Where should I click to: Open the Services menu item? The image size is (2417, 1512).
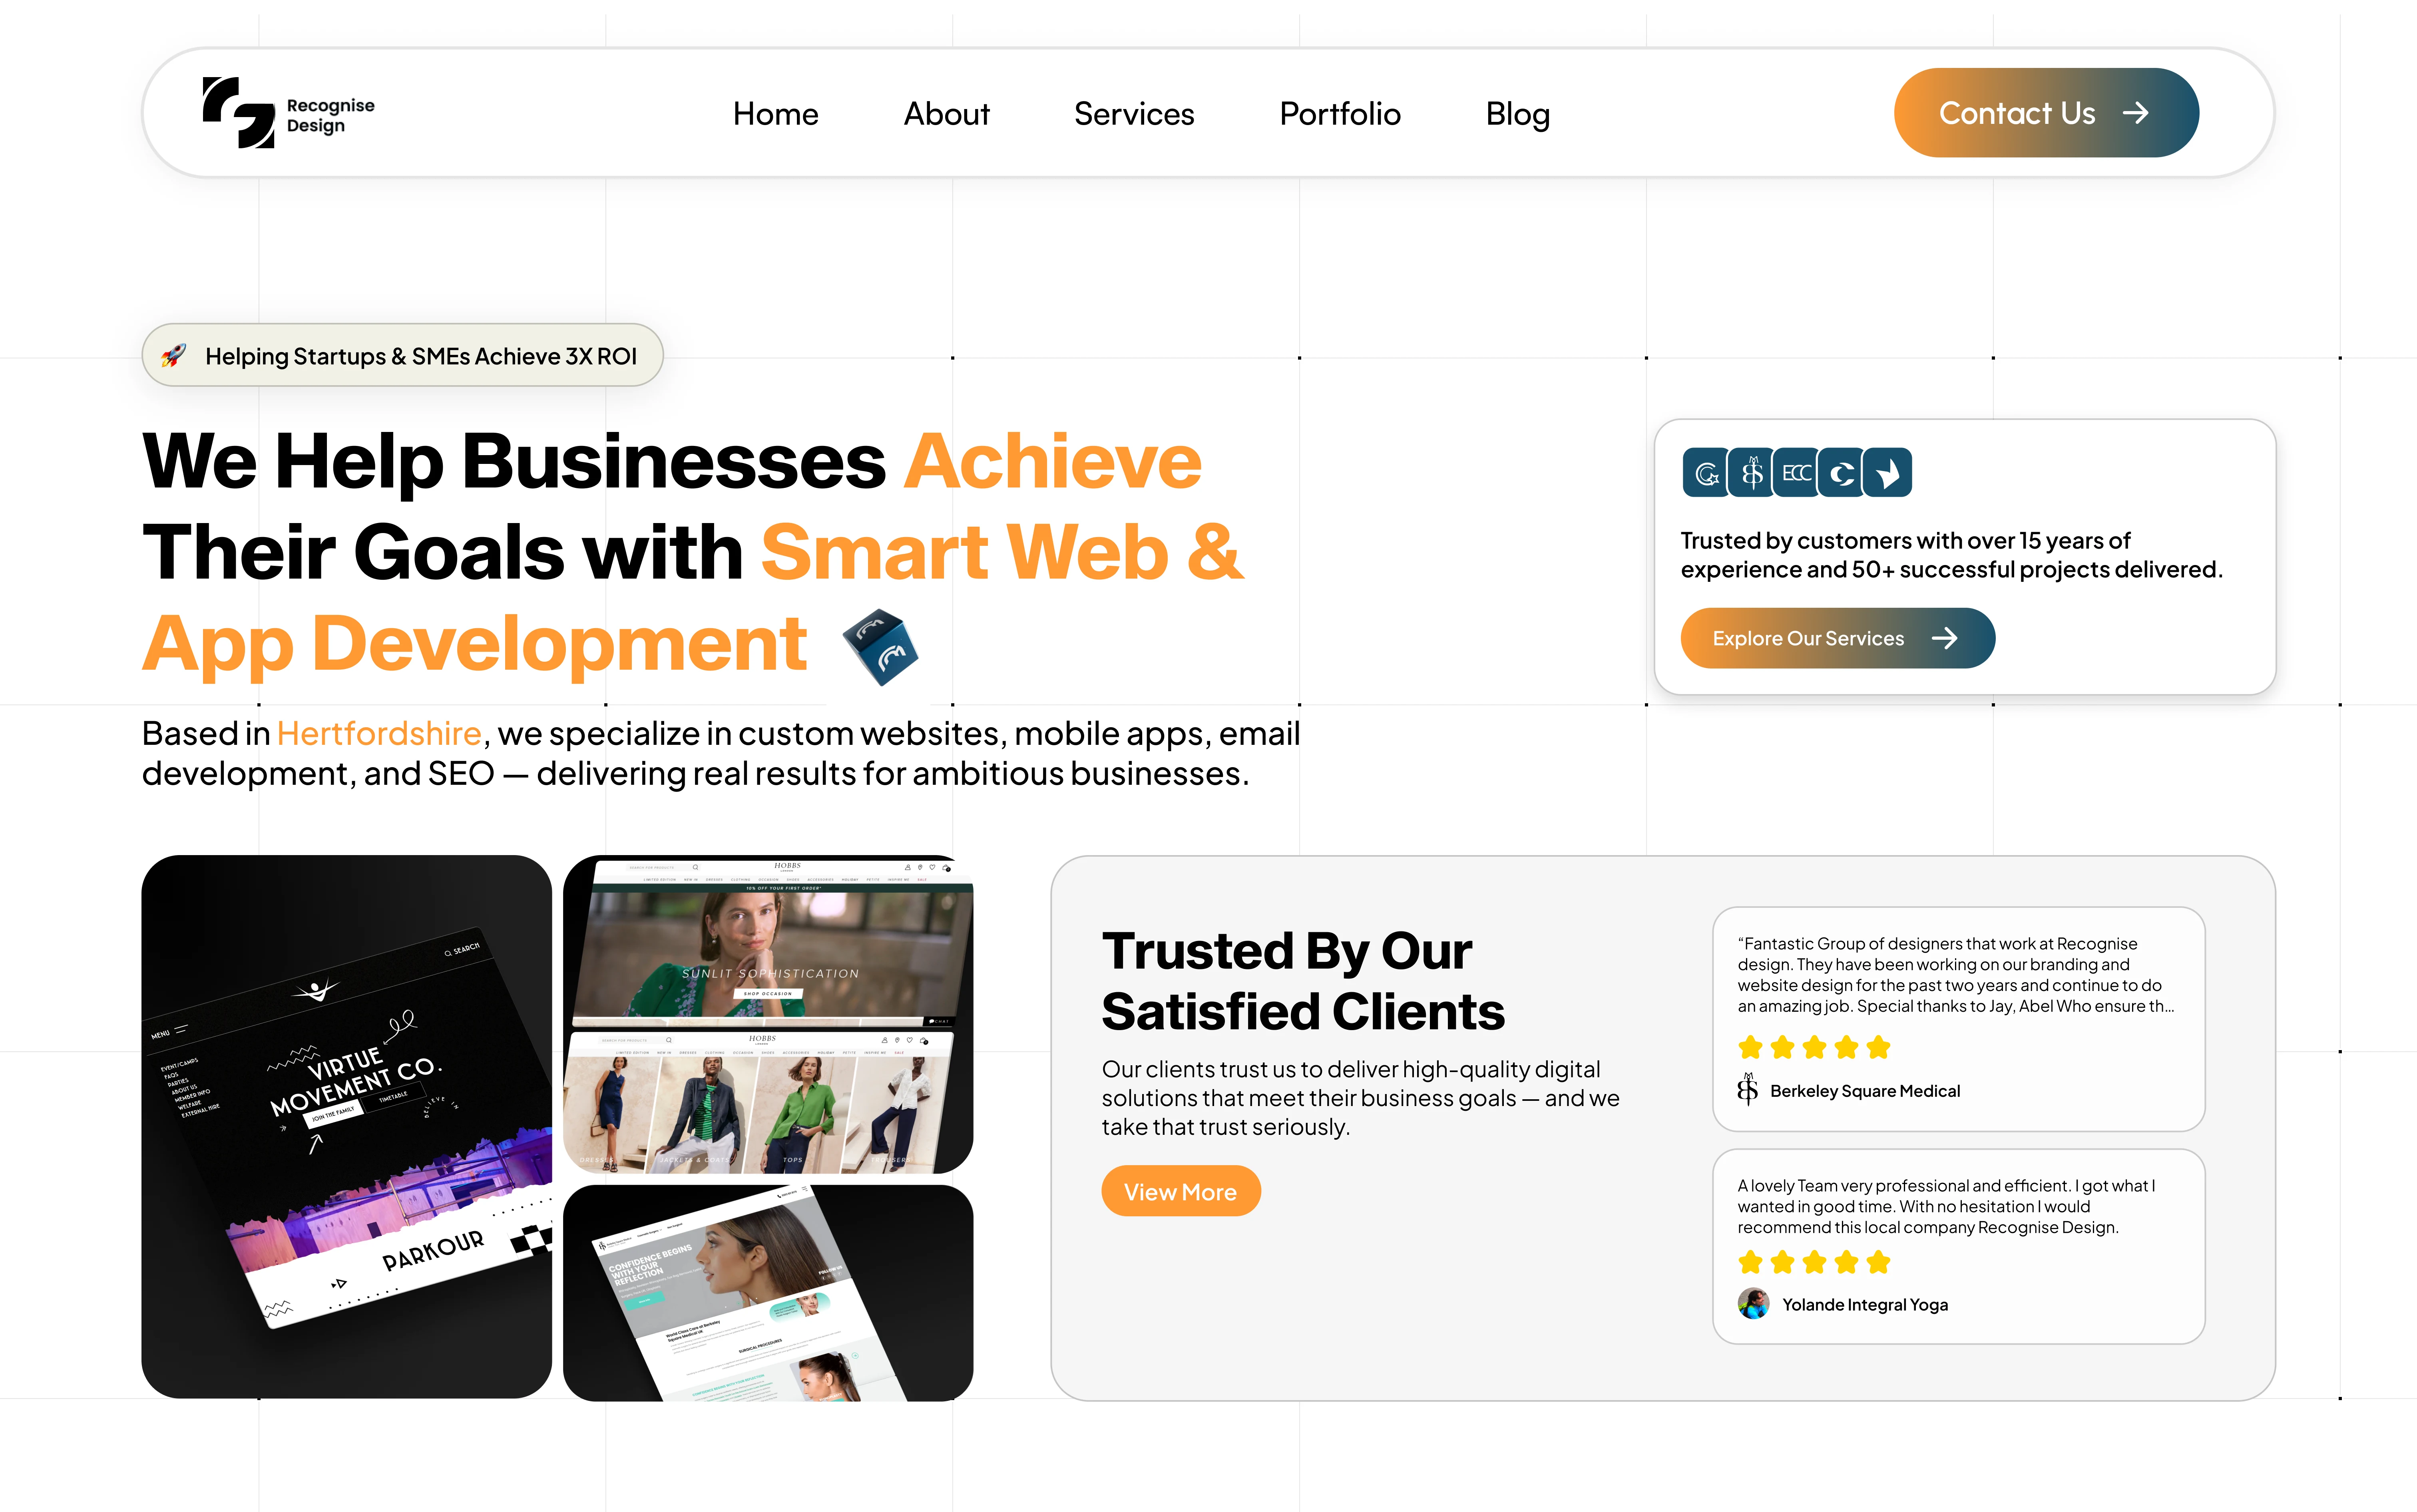pyautogui.click(x=1134, y=114)
